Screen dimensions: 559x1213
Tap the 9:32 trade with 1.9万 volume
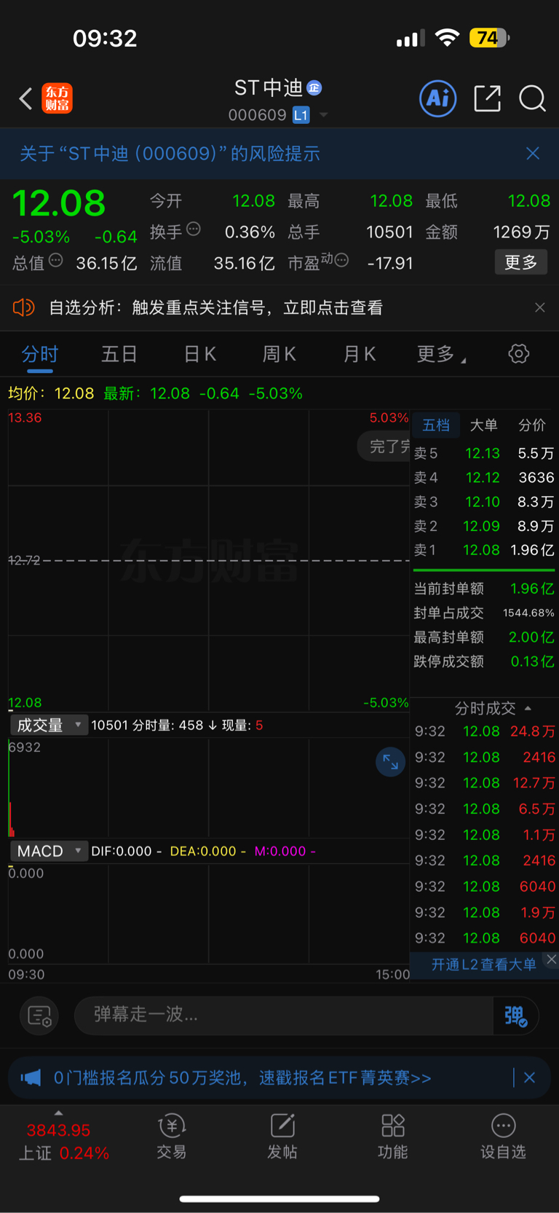485,912
